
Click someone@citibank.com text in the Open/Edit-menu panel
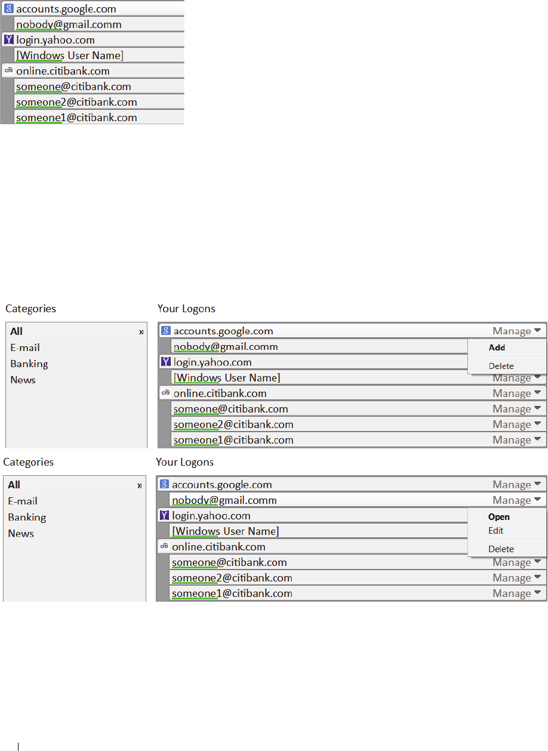[x=229, y=562]
